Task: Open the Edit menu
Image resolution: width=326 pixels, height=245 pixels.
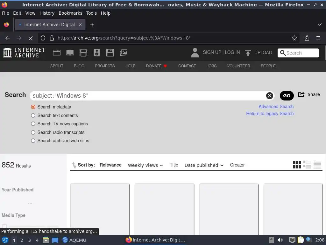Action: tap(17, 13)
